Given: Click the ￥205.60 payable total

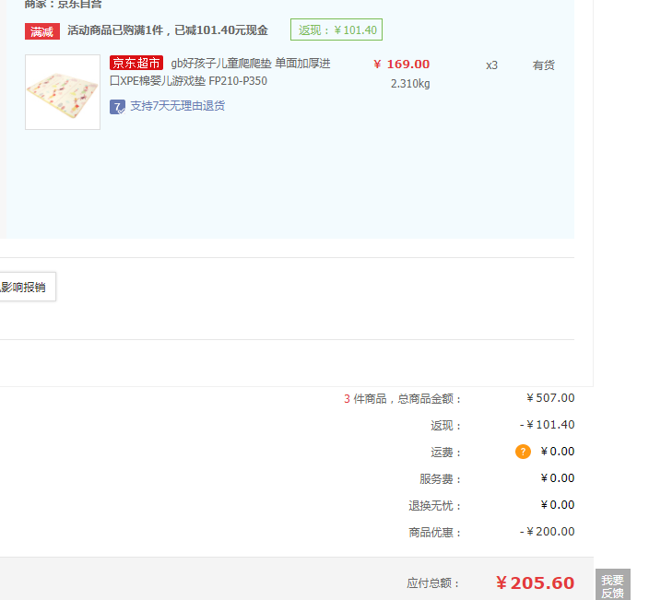Looking at the screenshot, I should 536,583.
